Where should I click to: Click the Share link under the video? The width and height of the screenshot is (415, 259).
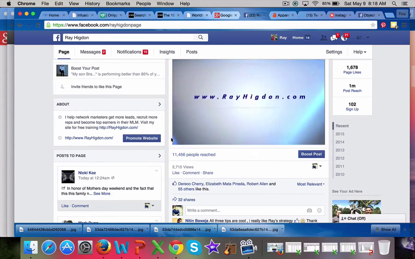(208, 173)
